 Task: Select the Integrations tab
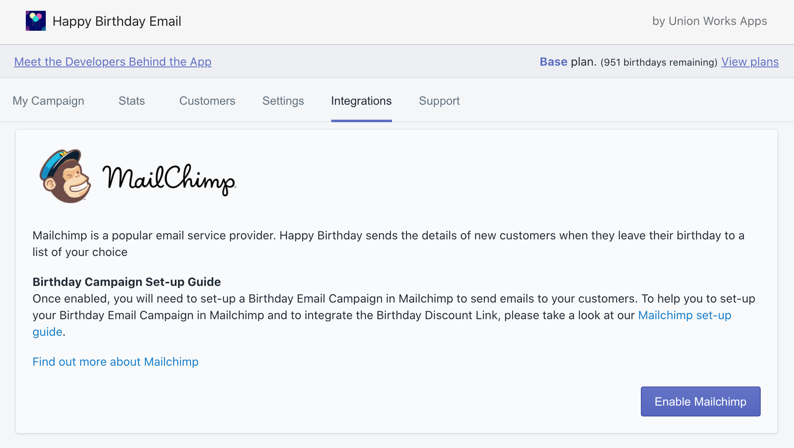(361, 101)
